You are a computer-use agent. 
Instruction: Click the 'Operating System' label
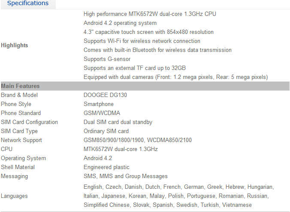pyautogui.click(x=23, y=158)
